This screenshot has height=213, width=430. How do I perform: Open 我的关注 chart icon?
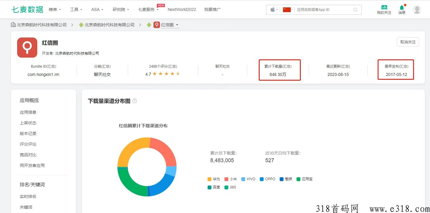point(384,7)
